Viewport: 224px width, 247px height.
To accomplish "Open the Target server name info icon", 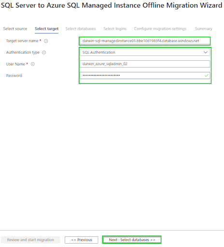I will (x=46, y=41).
